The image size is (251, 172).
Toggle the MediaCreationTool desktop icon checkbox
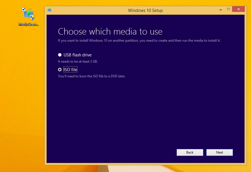[x=23, y=9]
